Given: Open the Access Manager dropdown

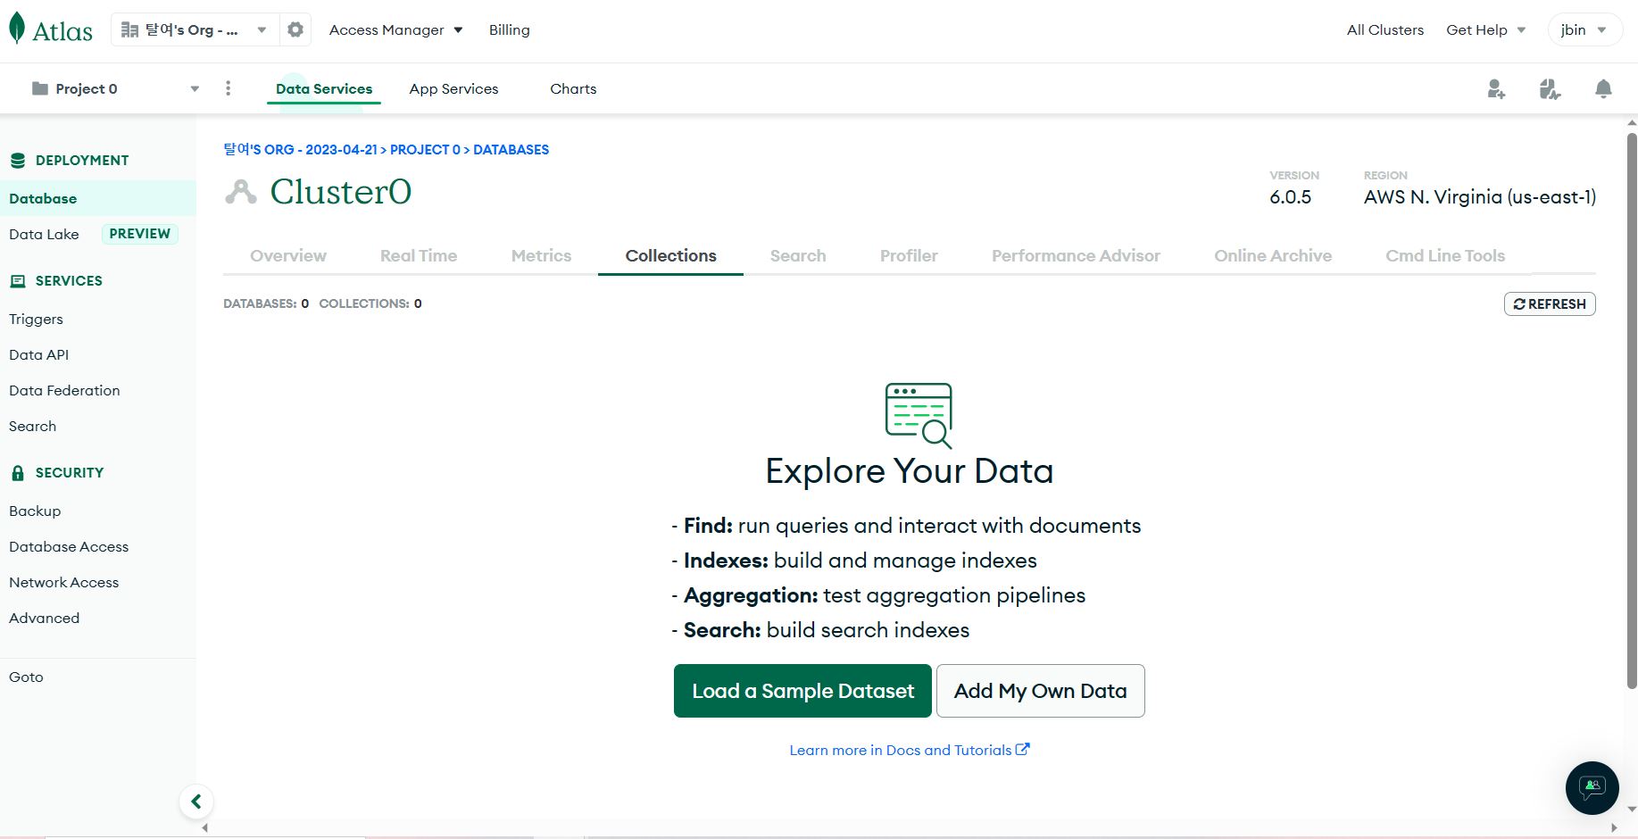Looking at the screenshot, I should point(395,29).
